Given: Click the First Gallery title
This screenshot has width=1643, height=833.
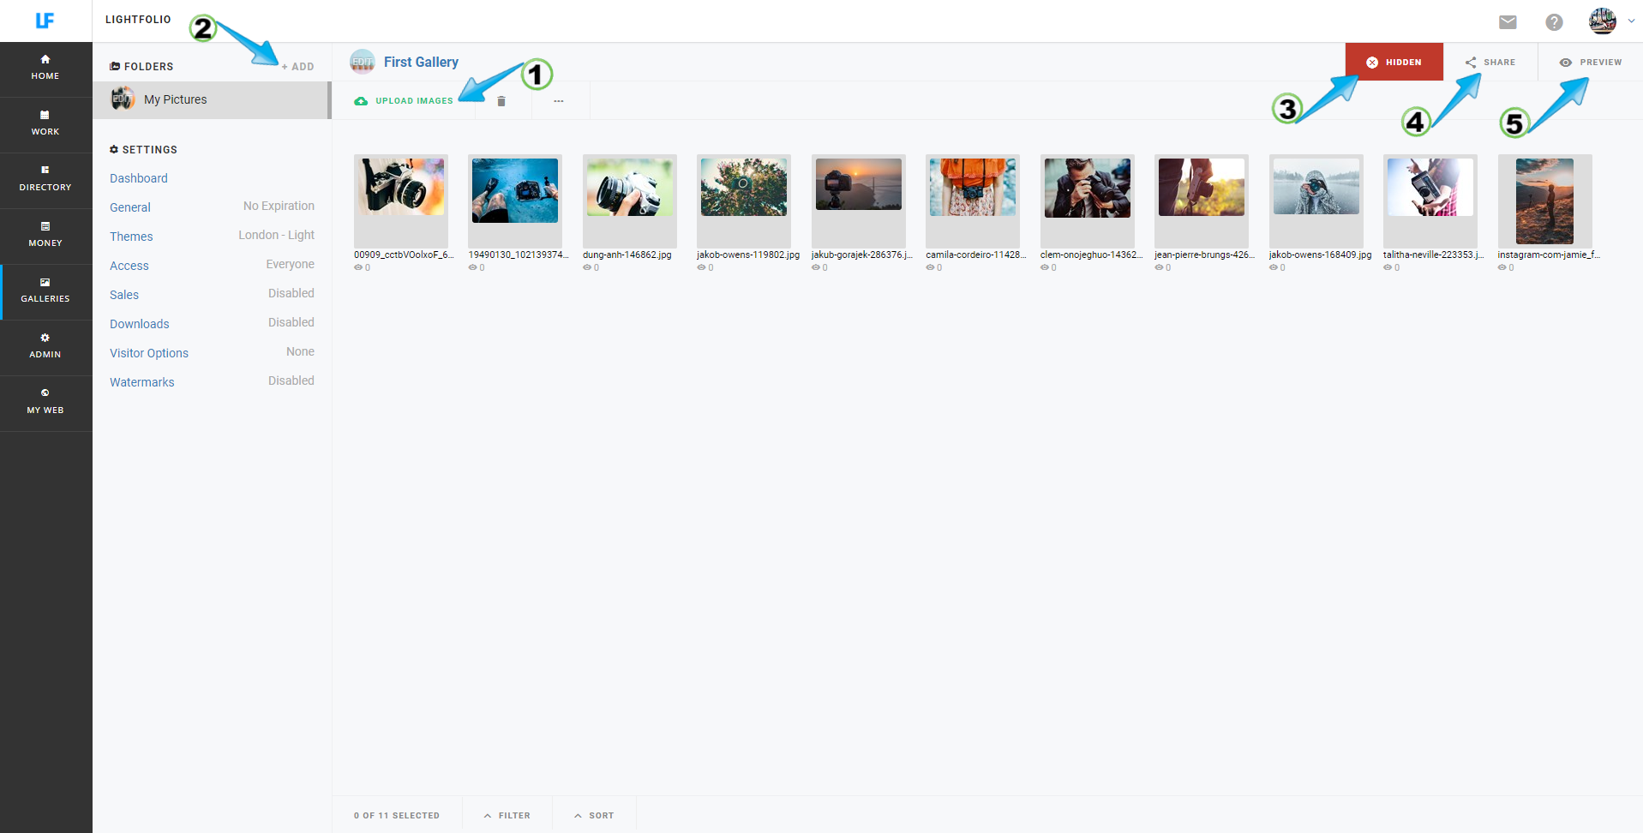Looking at the screenshot, I should tap(421, 62).
